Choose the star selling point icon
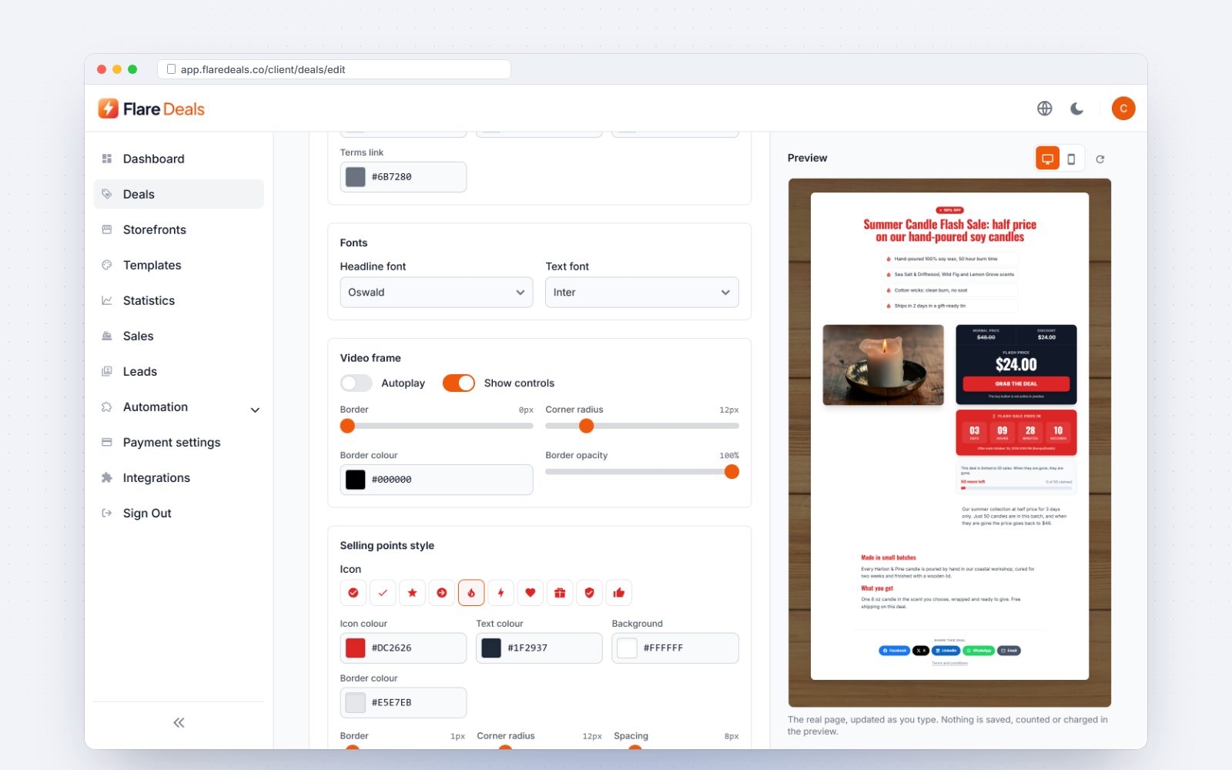 [412, 593]
